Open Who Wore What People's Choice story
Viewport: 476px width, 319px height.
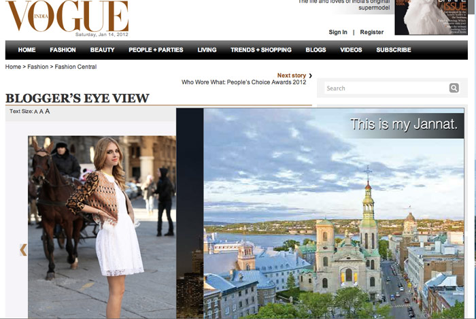243,82
